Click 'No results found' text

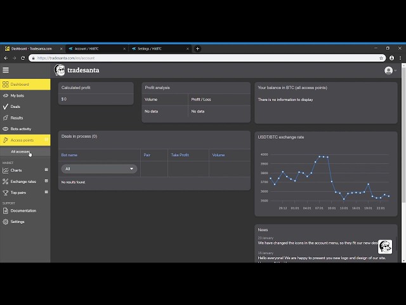(74, 182)
